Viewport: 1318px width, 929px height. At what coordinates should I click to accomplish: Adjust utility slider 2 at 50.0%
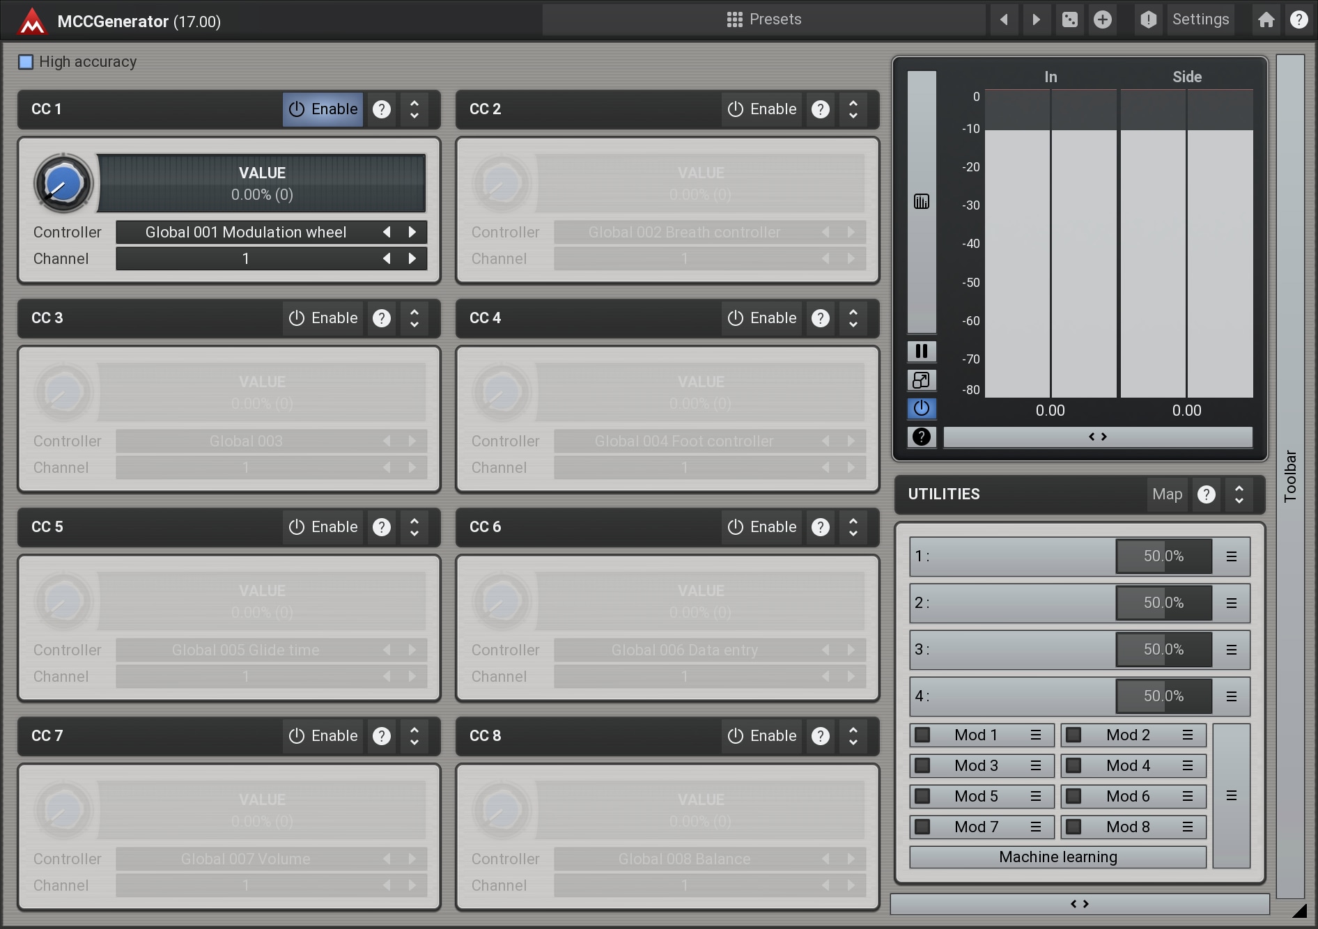point(1163,603)
